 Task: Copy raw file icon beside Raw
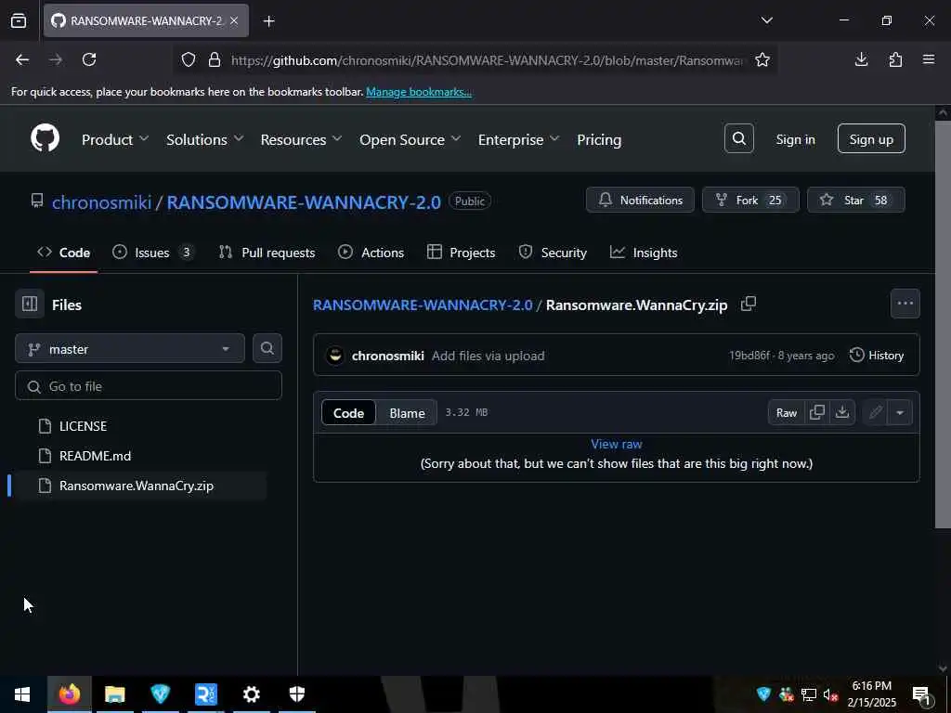coord(817,413)
